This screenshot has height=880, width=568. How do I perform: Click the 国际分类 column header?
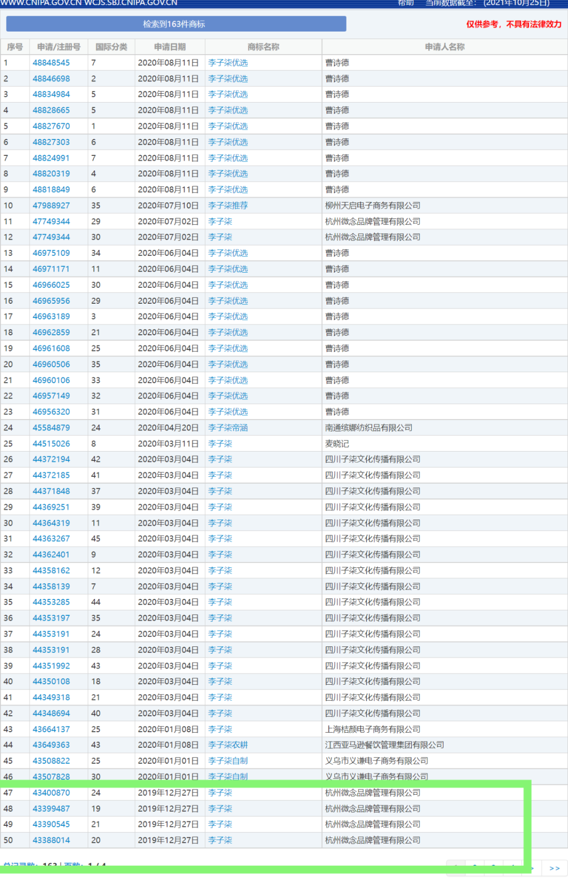[111, 47]
